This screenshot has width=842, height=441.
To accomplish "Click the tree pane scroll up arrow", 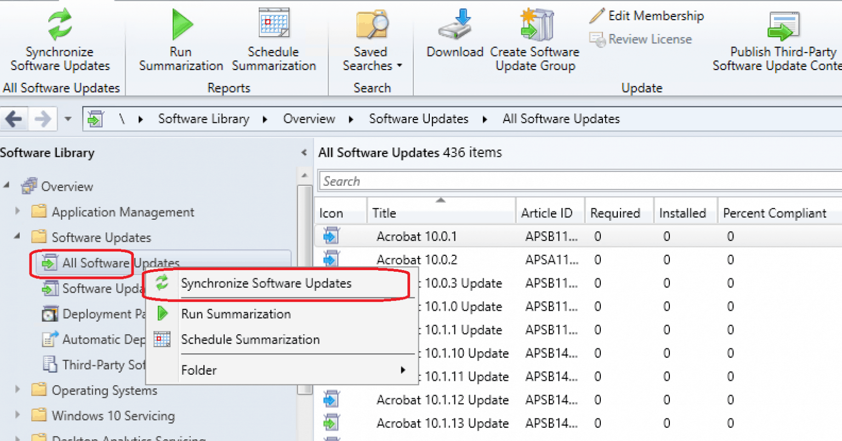I will click(x=304, y=175).
